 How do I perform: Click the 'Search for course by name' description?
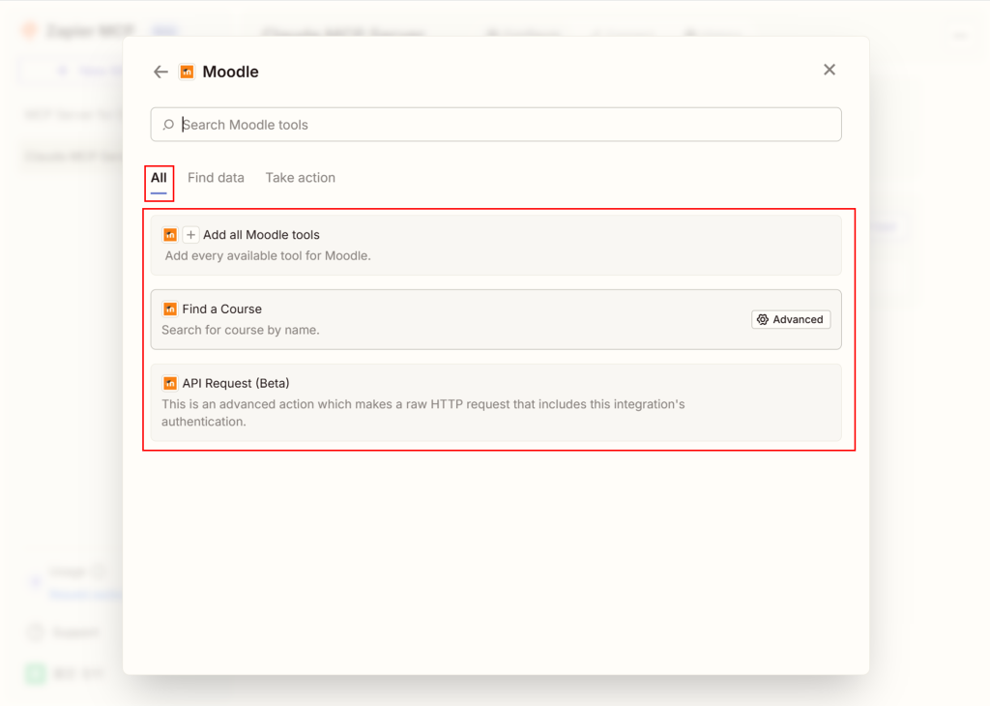241,330
